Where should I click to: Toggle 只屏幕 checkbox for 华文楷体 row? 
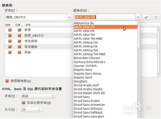coord(20,47)
